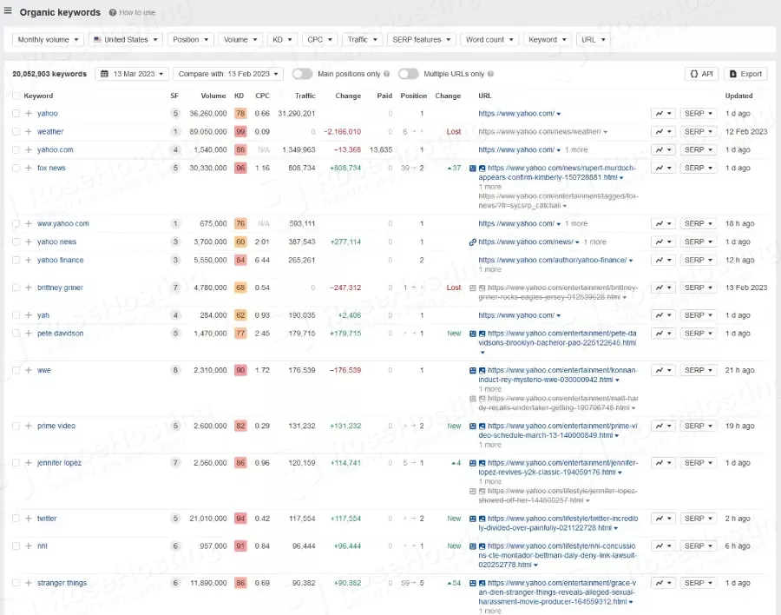Click the KD 99 badge for weather

pos(240,132)
